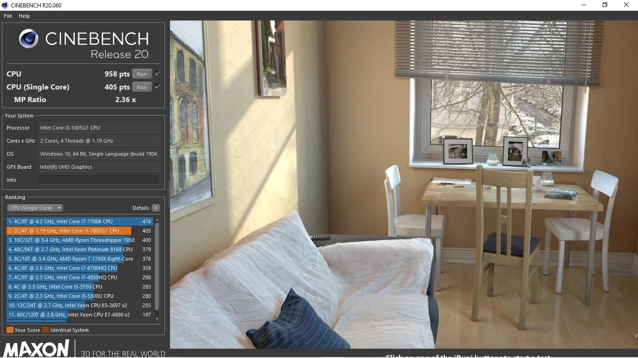Minimize the Cinebench window
The image size is (638, 358).
coord(584,5)
